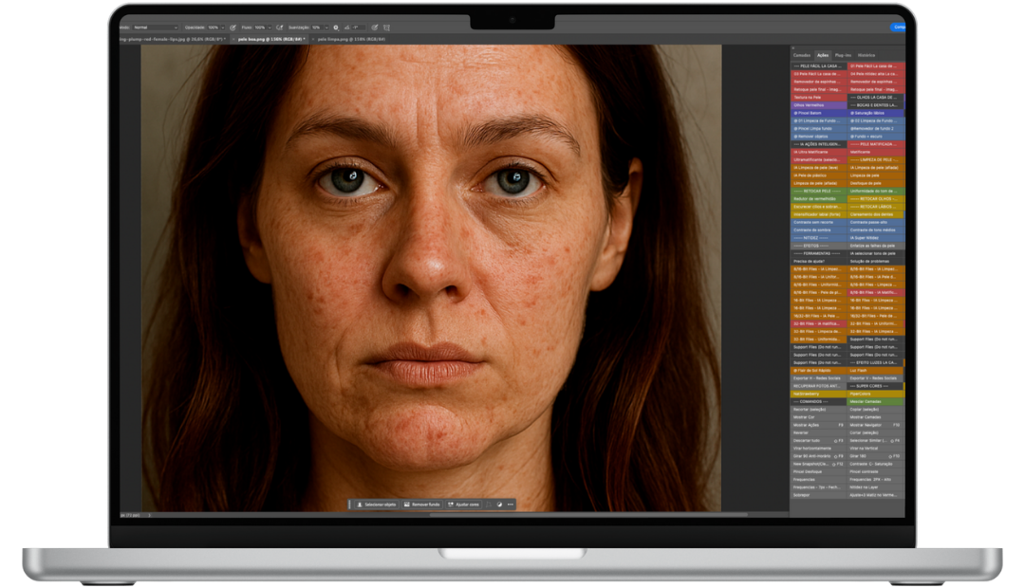Run the Olhos Vermelhos action
This screenshot has height=588, width=1025.
pos(808,105)
